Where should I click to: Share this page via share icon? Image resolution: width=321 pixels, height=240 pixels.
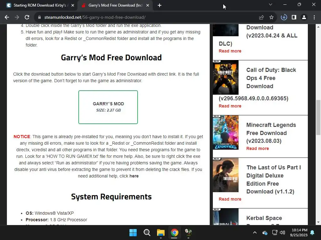261,17
